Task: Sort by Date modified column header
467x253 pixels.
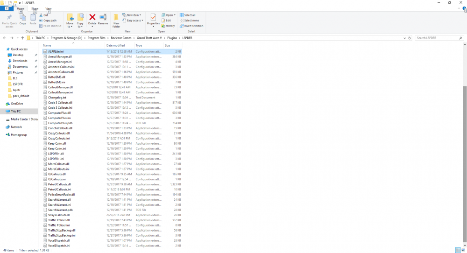Action: click(120, 46)
